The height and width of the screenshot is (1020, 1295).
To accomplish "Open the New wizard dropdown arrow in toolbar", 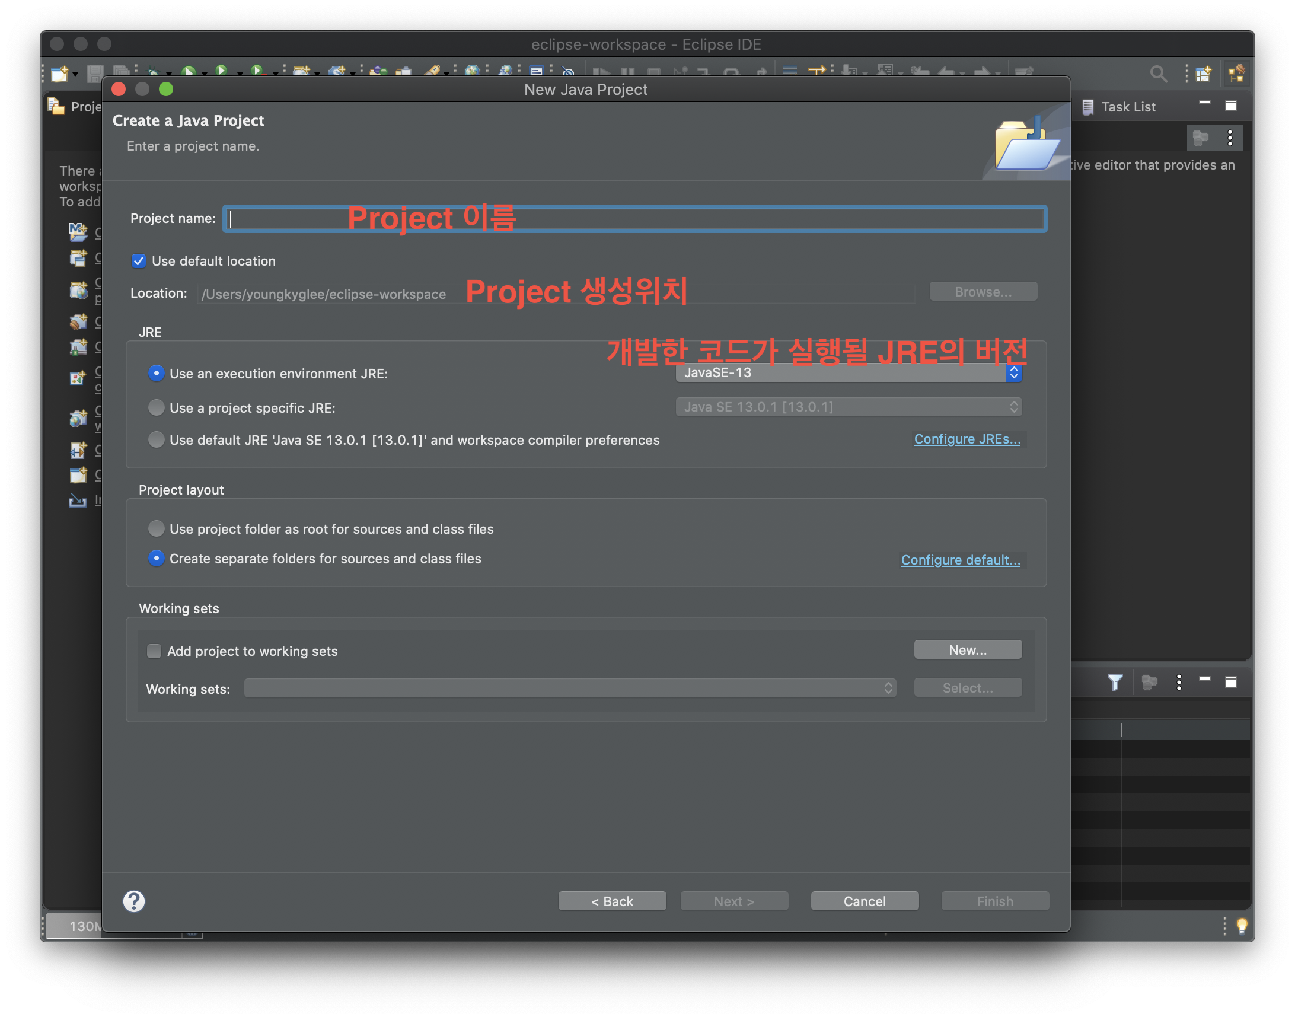I will [75, 75].
